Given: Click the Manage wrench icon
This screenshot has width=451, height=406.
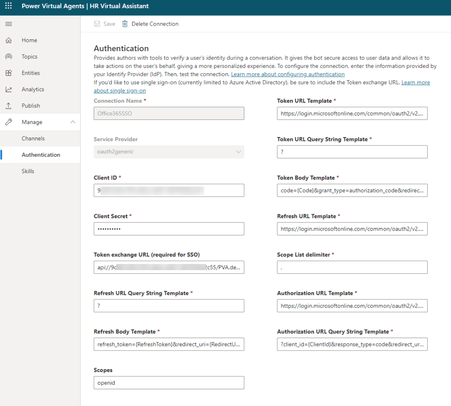Looking at the screenshot, I should point(8,122).
